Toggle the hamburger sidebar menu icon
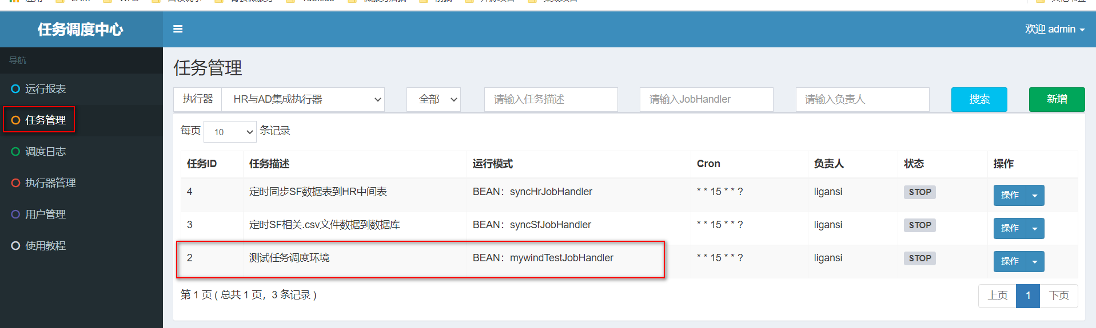 tap(178, 29)
